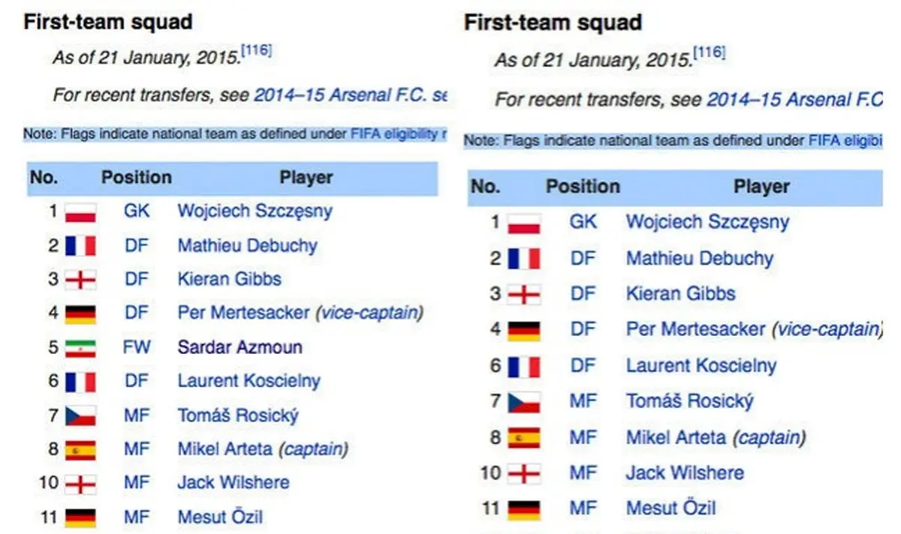901x534 pixels.
Task: Open Wojciech Szczęsny link in the right table
Action: pos(707,222)
